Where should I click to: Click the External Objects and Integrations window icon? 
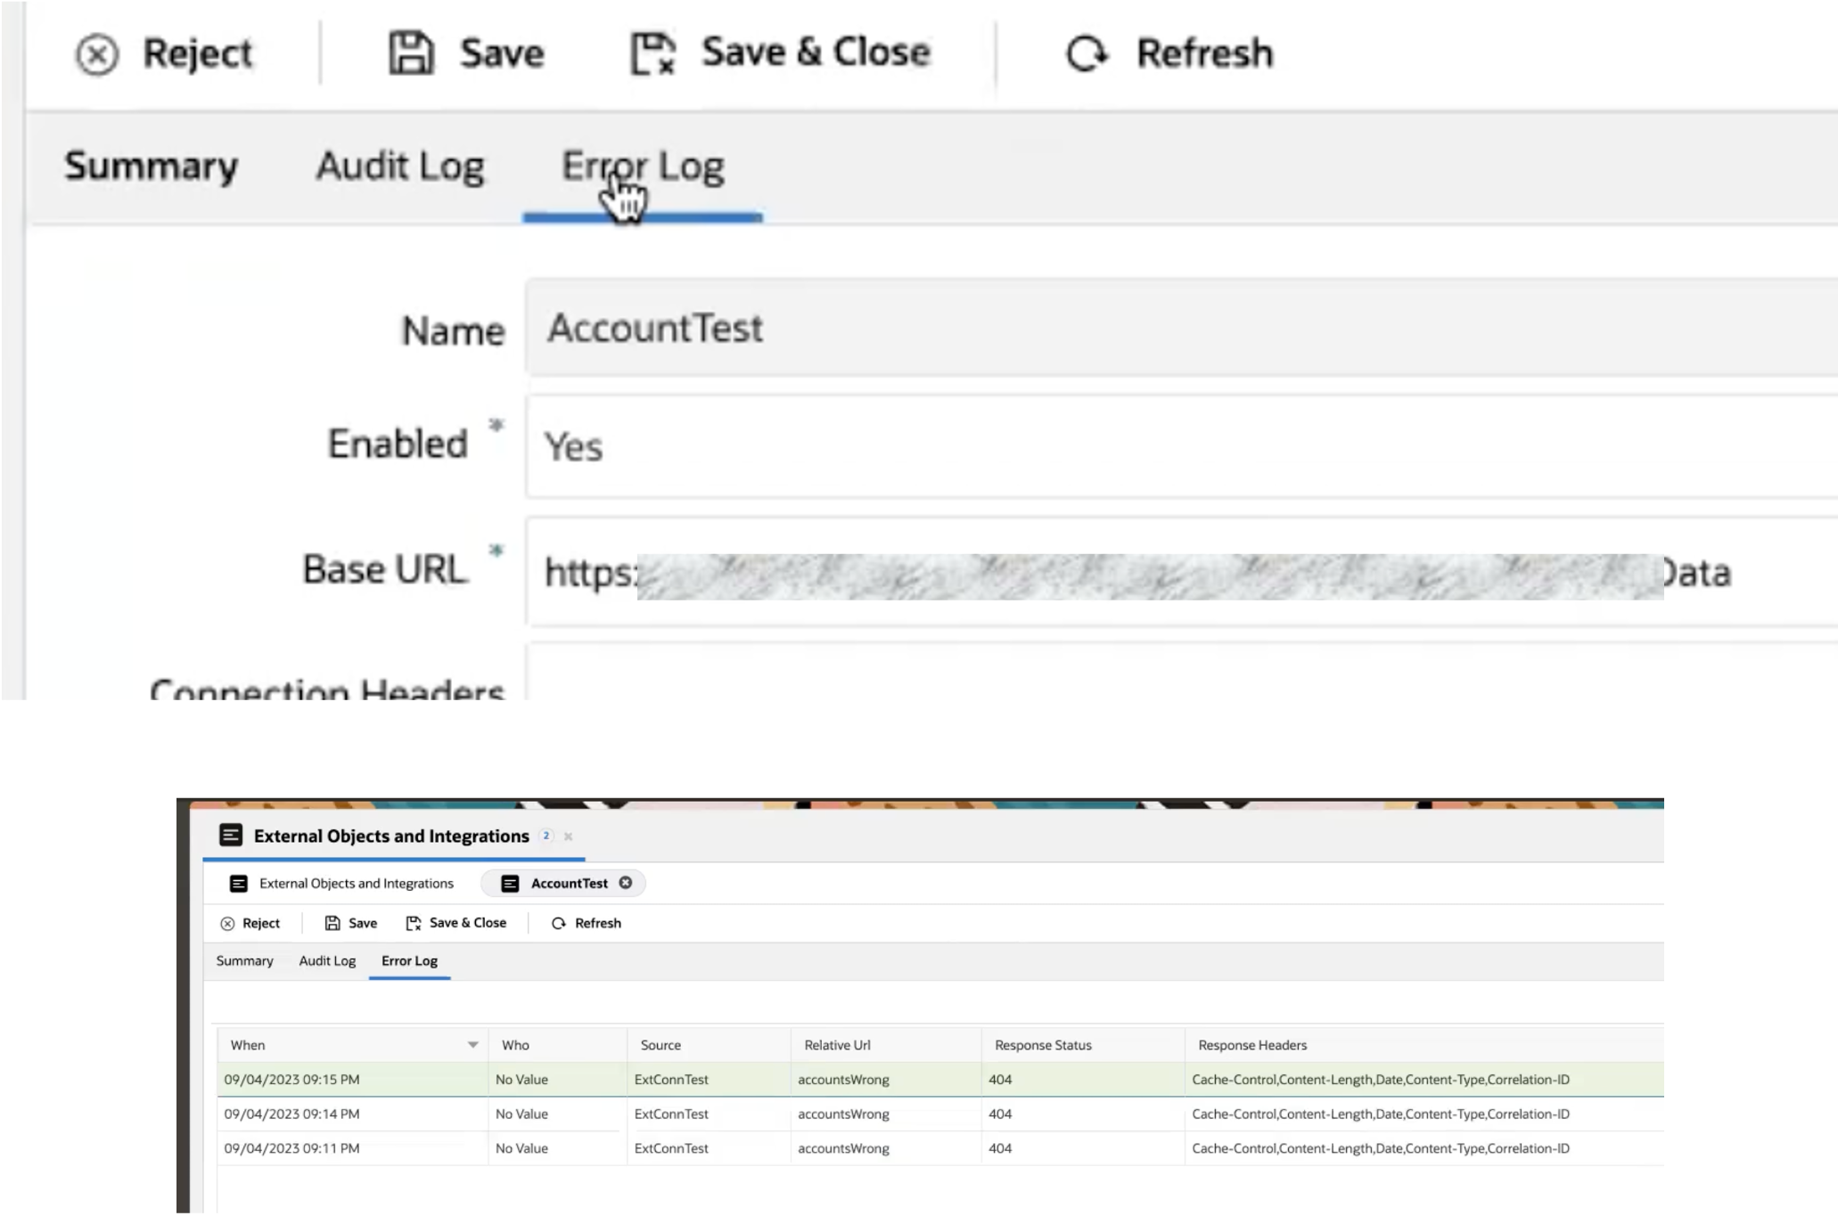(x=231, y=836)
